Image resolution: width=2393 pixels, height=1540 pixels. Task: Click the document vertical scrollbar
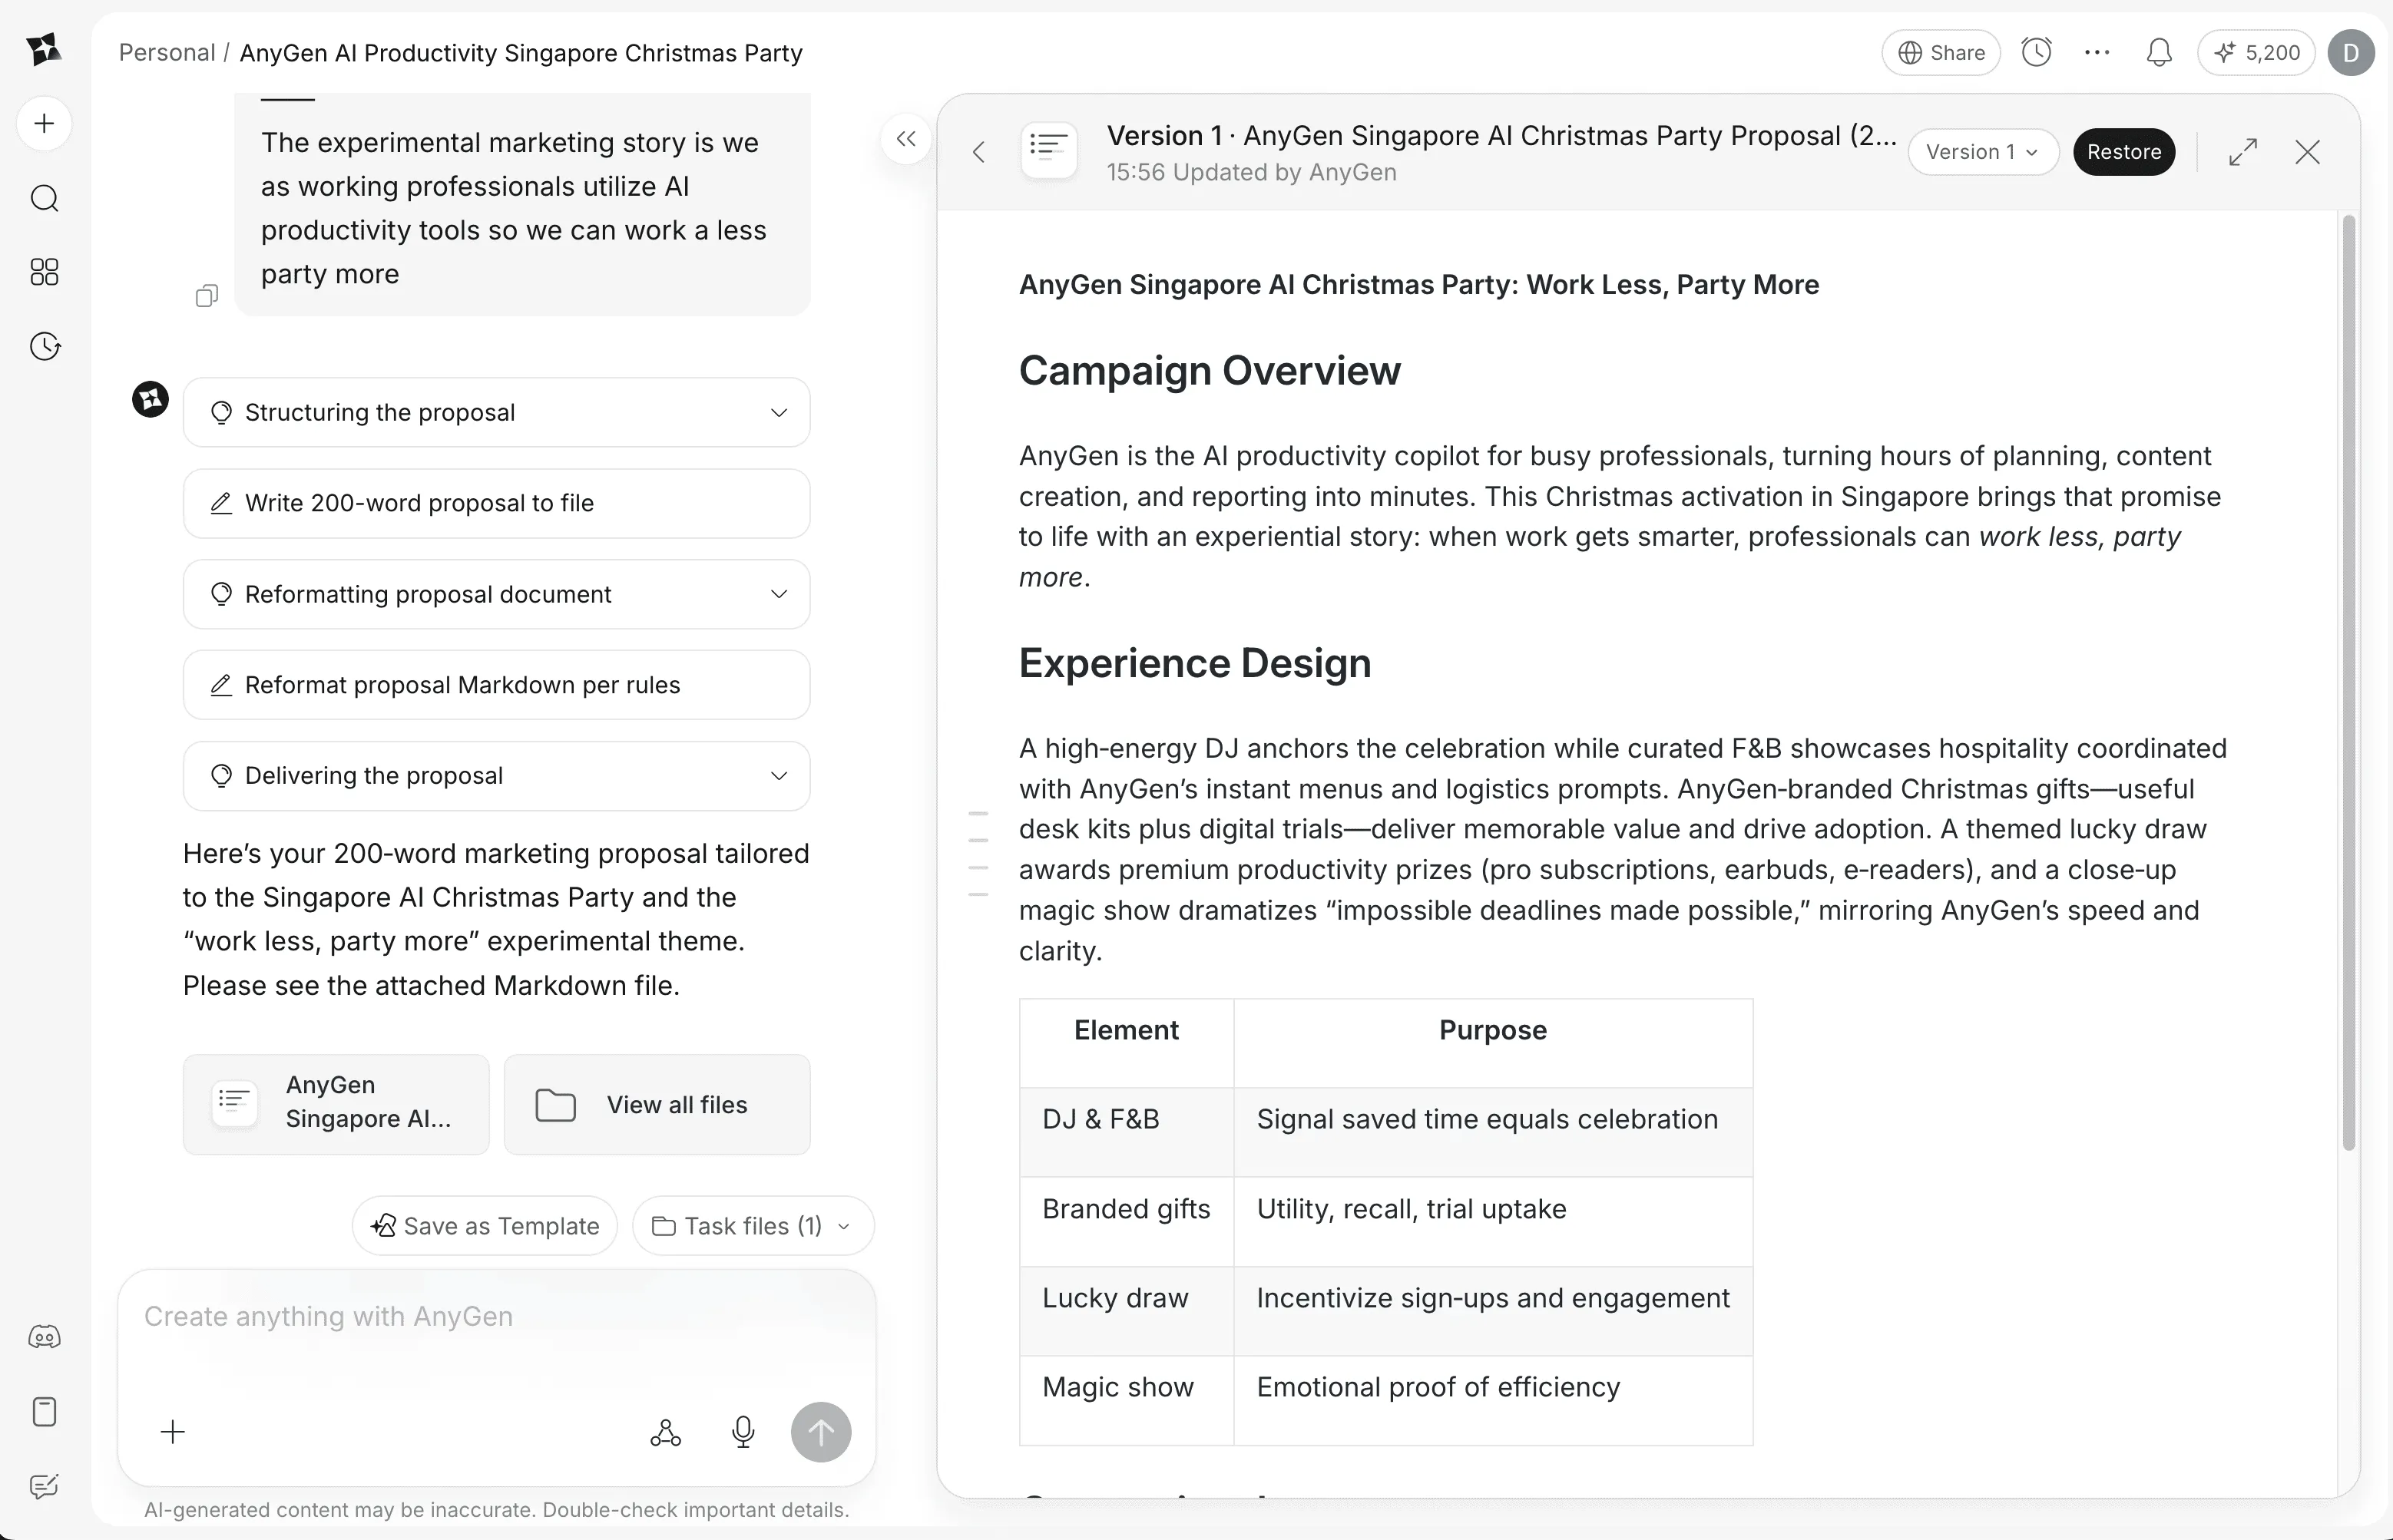pos(2349,683)
